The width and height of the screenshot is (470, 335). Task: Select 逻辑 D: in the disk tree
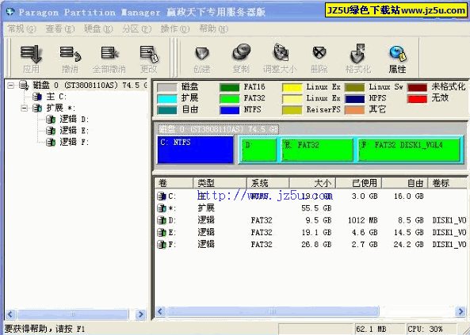pyautogui.click(x=74, y=120)
